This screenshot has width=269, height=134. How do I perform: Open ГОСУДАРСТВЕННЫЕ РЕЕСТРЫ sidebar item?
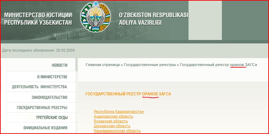tap(42, 108)
